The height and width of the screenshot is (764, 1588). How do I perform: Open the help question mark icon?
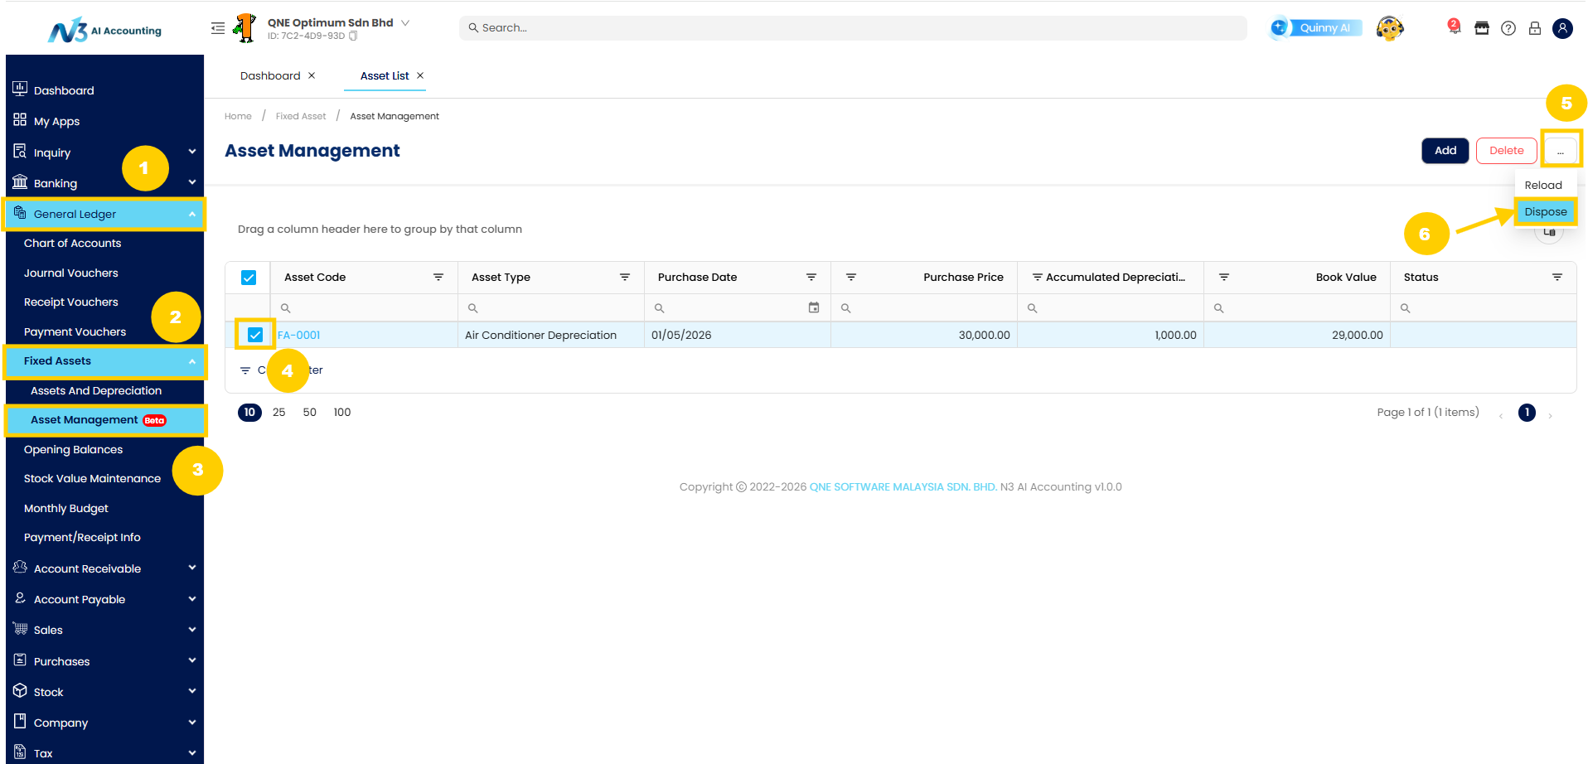(x=1508, y=28)
